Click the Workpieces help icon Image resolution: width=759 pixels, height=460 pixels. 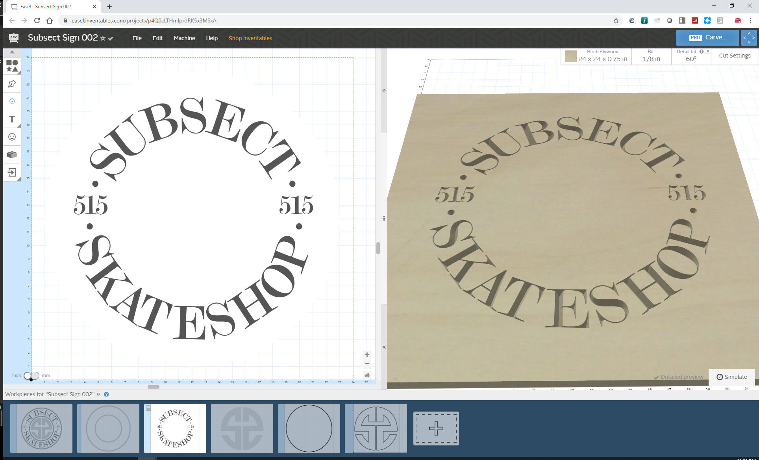[106, 394]
